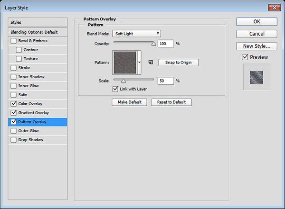Select the Outer Glow label
This screenshot has width=285, height=209.
(x=28, y=131)
